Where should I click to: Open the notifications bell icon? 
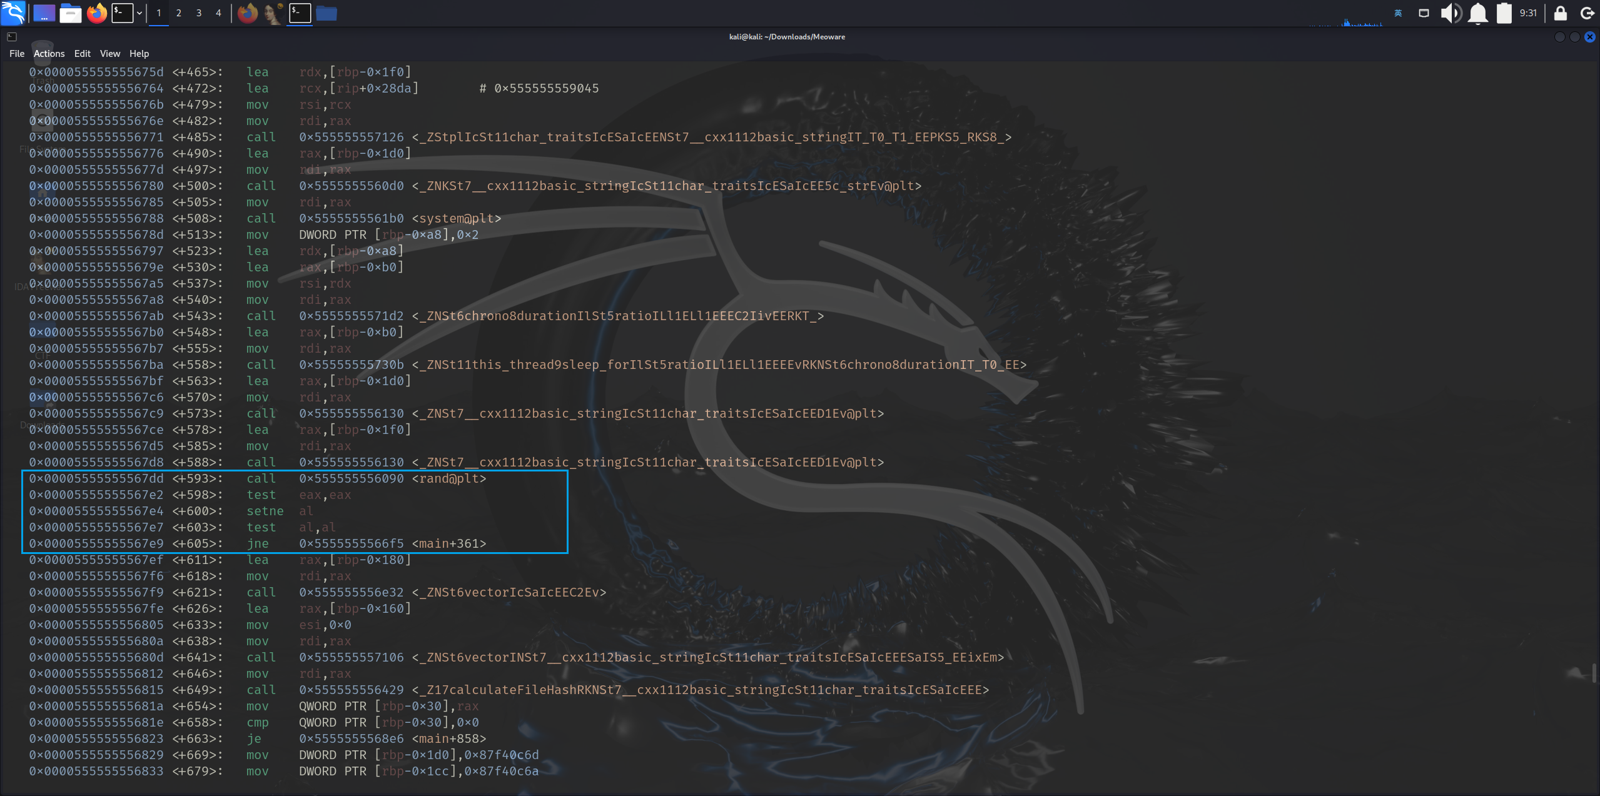coord(1477,13)
